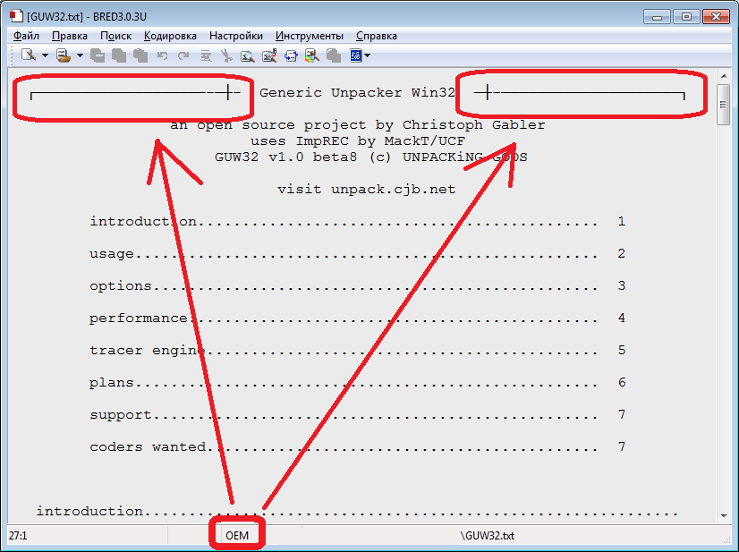
Task: Click the 27:1 cursor position indicator
Action: [18, 536]
